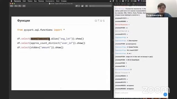
Task: Click the Функции slide heading
Action: tap(24, 21)
